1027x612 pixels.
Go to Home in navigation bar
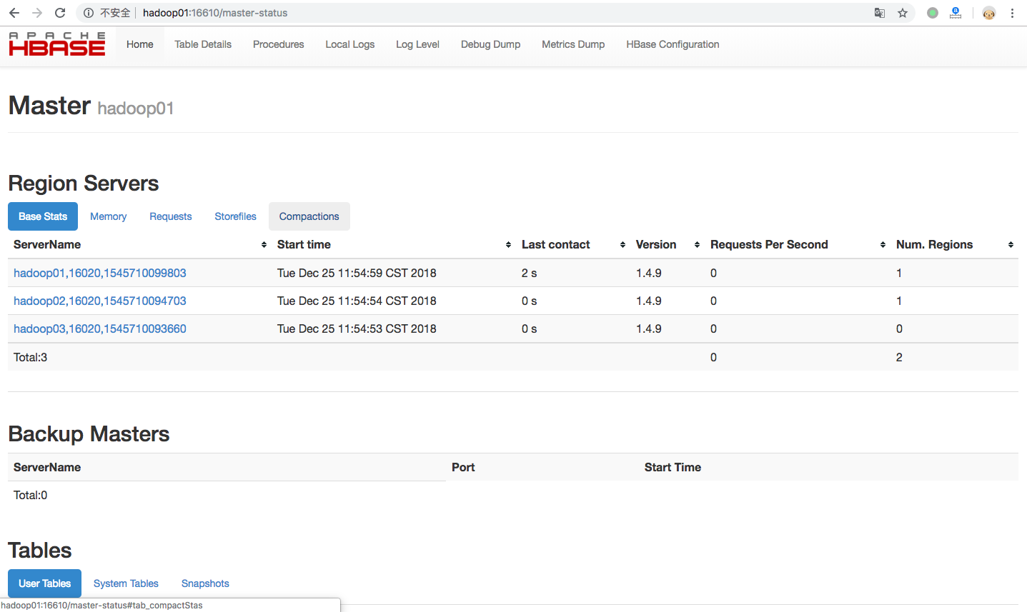[x=140, y=44]
